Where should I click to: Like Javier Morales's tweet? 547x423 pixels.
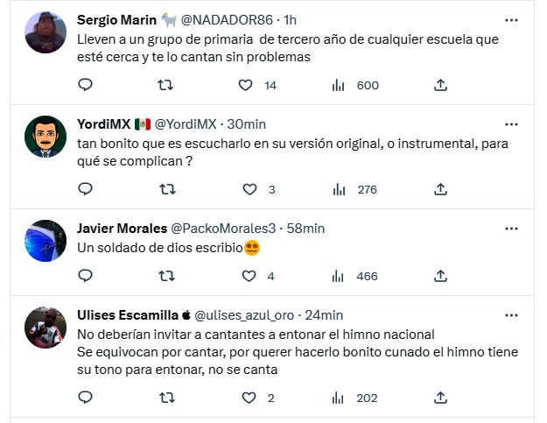pos(249,276)
